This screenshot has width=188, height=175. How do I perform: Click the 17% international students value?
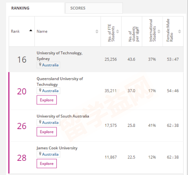tap(152, 91)
